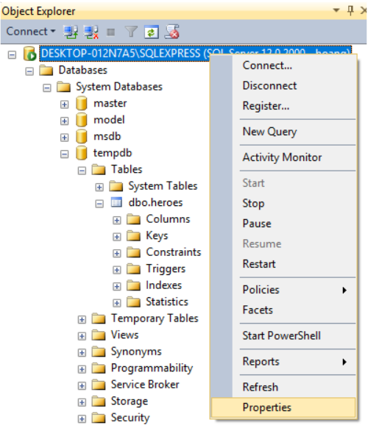The height and width of the screenshot is (445, 368).
Task: Click the Keys folder icon
Action: tap(133, 235)
